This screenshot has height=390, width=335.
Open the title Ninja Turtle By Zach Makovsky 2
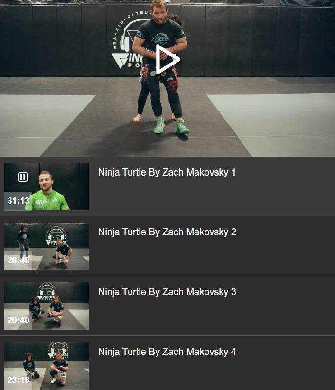[x=167, y=232]
